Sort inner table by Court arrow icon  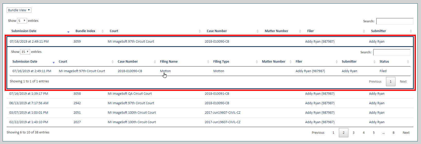(113, 62)
